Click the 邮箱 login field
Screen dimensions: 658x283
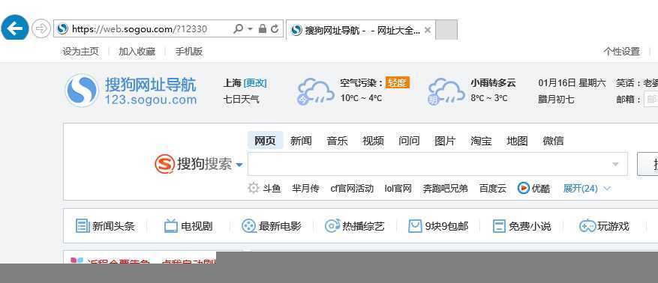650,100
